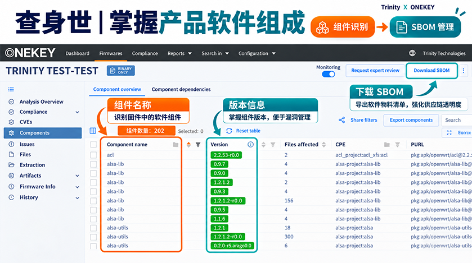Open the language globe icon
472x263 pixels.
click(412, 53)
